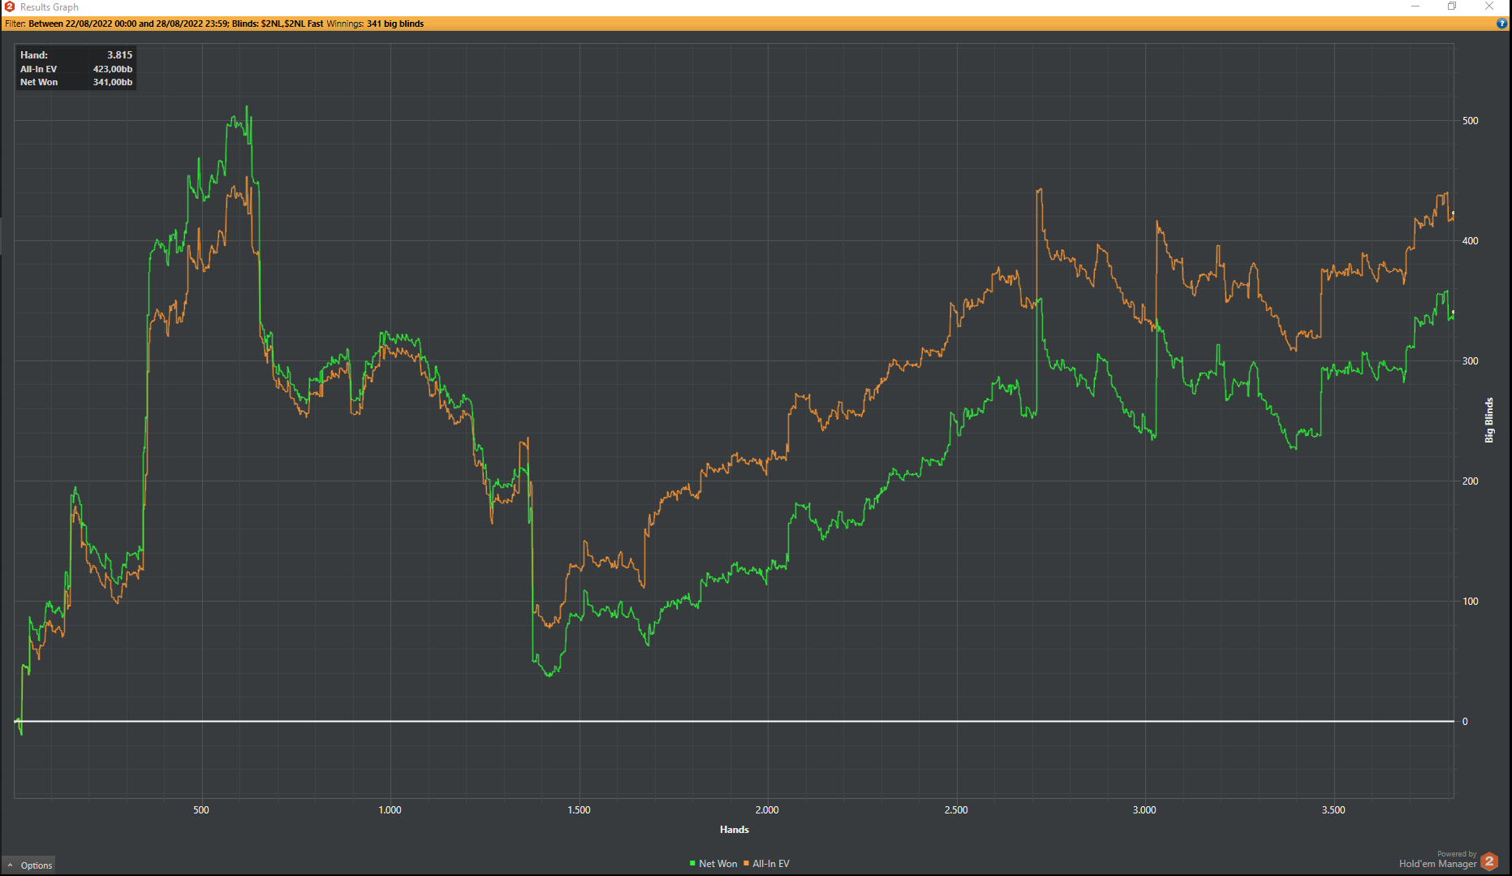This screenshot has height=876, width=1512.
Task: Click the "1.500" Hands axis label
Action: pos(579,809)
